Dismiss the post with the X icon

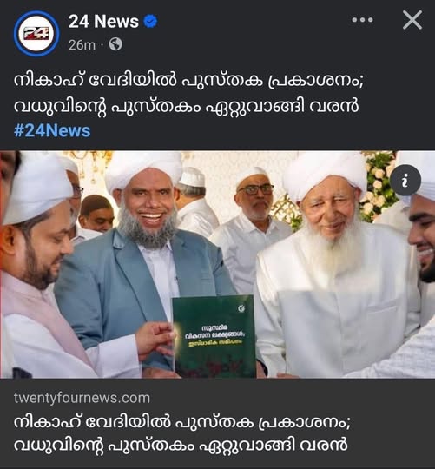pos(412,20)
